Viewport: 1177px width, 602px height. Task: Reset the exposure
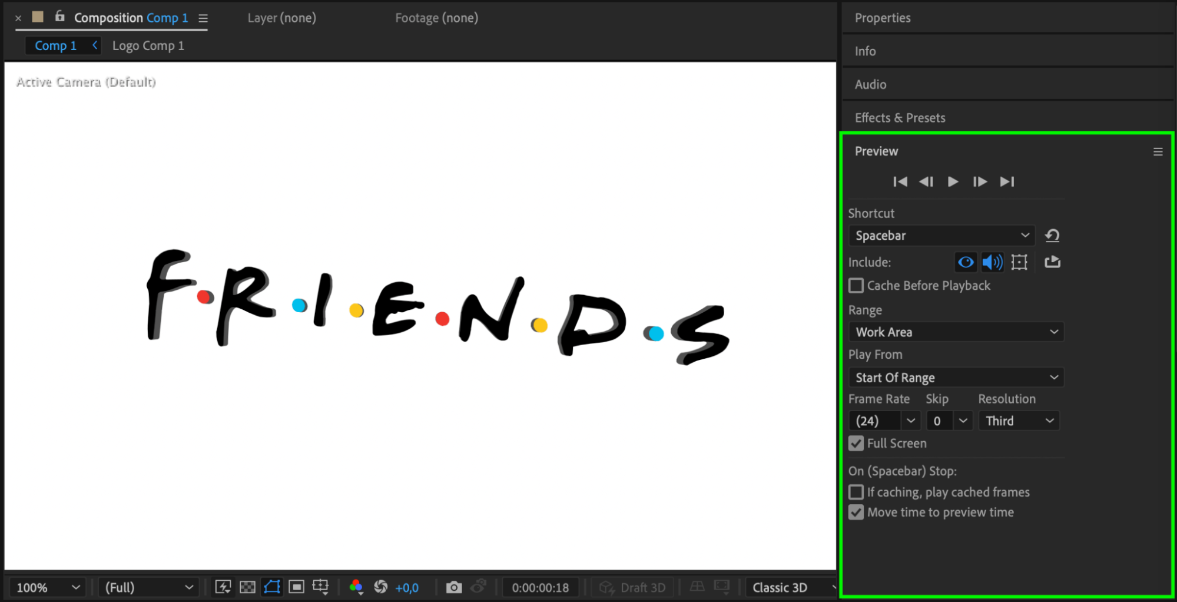381,587
